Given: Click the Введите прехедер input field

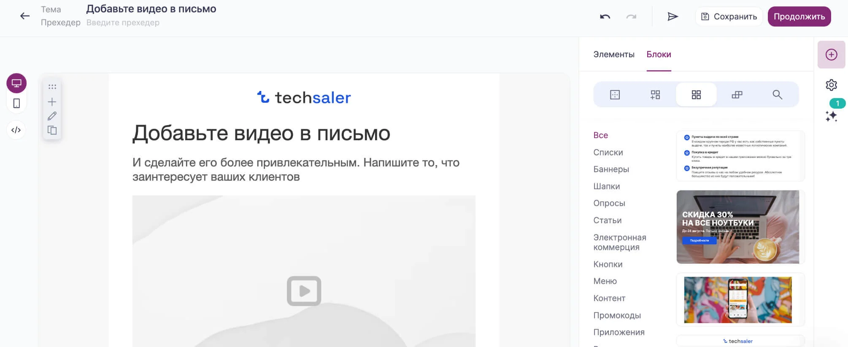Looking at the screenshot, I should click(x=123, y=22).
